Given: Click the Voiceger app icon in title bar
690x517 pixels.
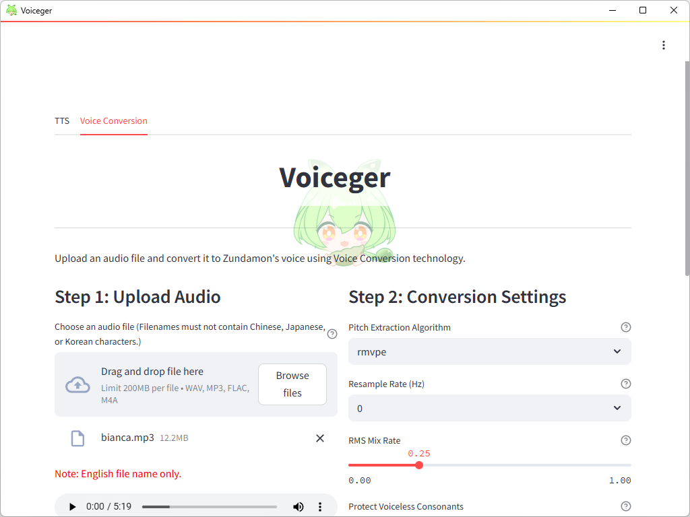Looking at the screenshot, I should click(x=11, y=10).
